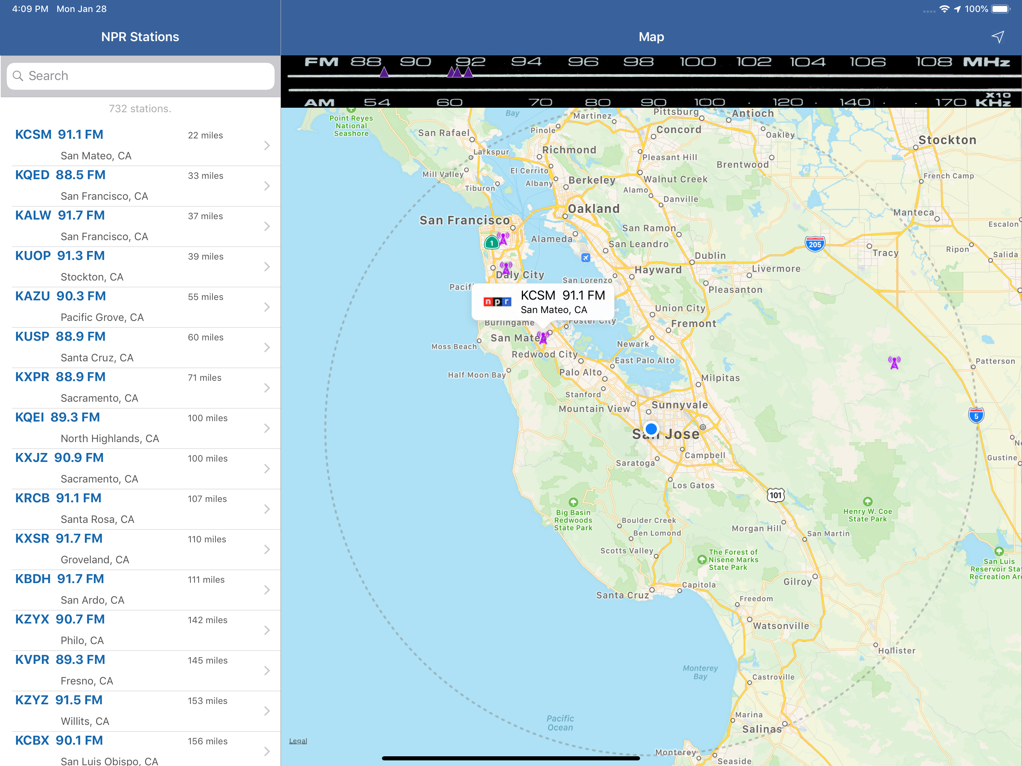Open KUOP 91.3 FM row chevron
This screenshot has width=1022, height=766.
pyautogui.click(x=267, y=267)
